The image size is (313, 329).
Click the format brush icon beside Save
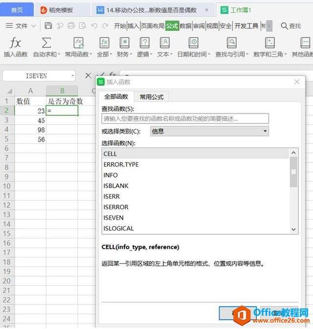60,25
